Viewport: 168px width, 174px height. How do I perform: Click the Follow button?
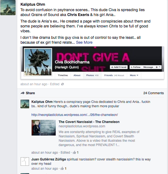[136, 67]
